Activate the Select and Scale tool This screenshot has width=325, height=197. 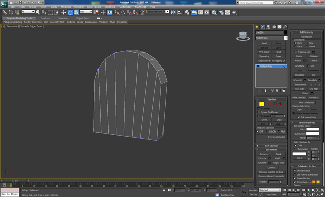[76, 12]
